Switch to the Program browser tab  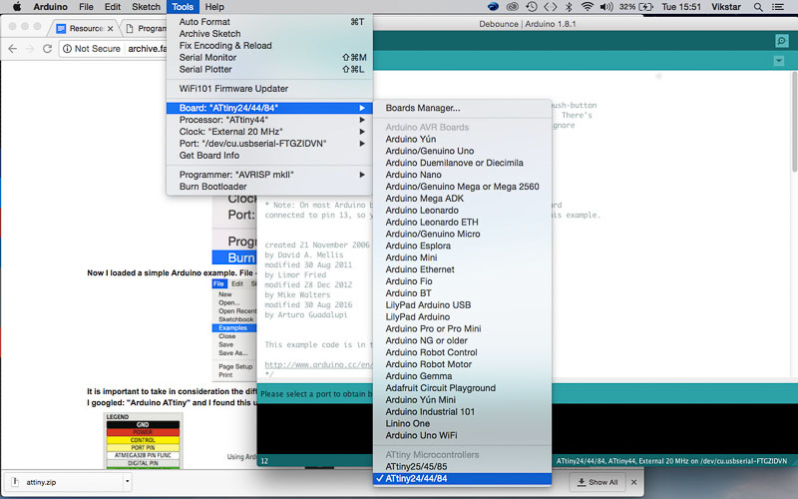click(x=147, y=29)
